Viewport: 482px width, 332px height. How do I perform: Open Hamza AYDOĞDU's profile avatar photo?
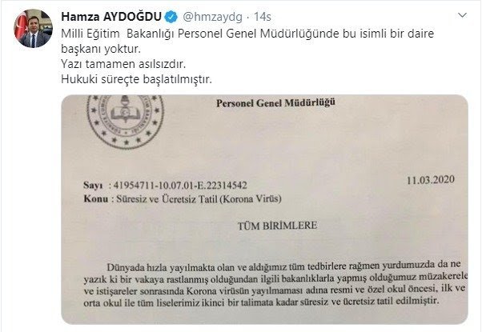[33, 28]
